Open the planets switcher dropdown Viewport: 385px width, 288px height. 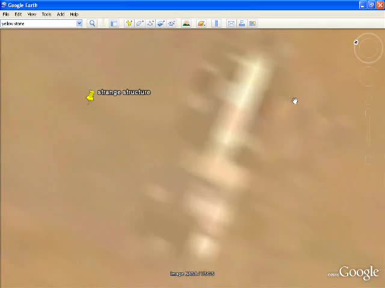click(x=202, y=23)
